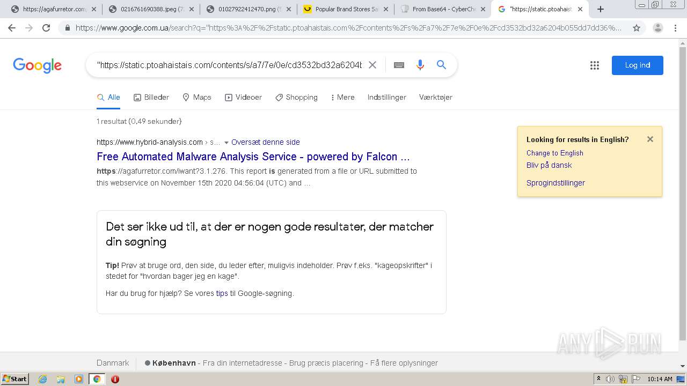
Task: Clear the Google search box
Action: (372, 65)
